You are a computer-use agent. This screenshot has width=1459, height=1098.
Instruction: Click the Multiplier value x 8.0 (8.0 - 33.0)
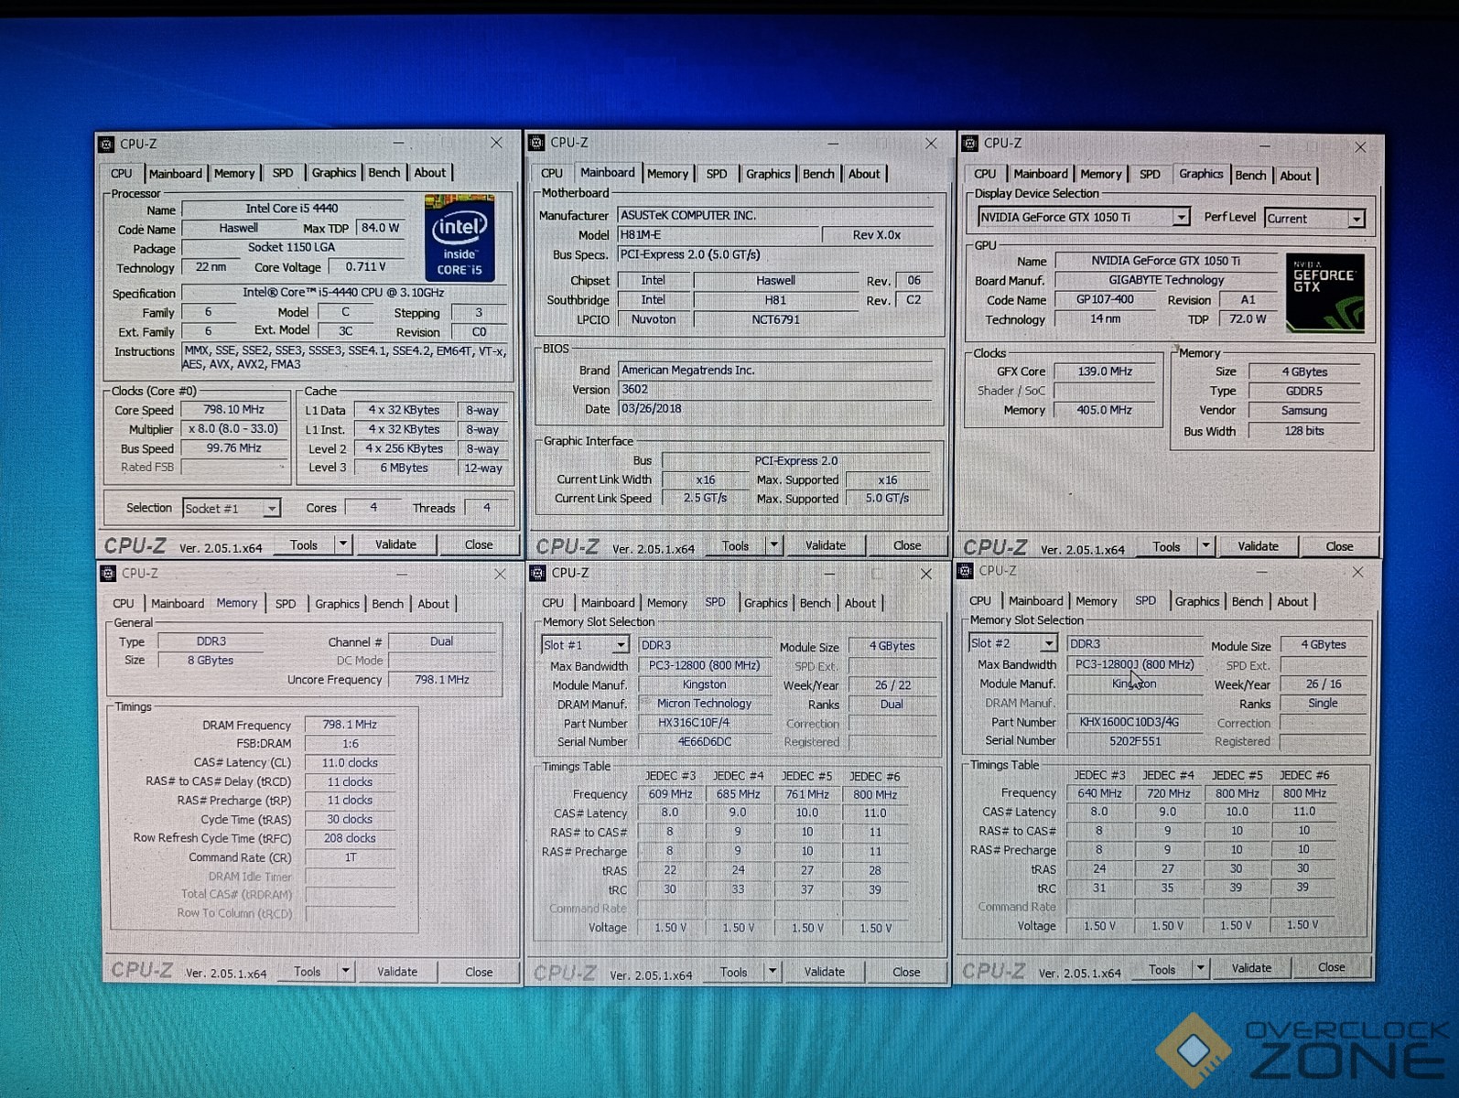pyautogui.click(x=234, y=429)
